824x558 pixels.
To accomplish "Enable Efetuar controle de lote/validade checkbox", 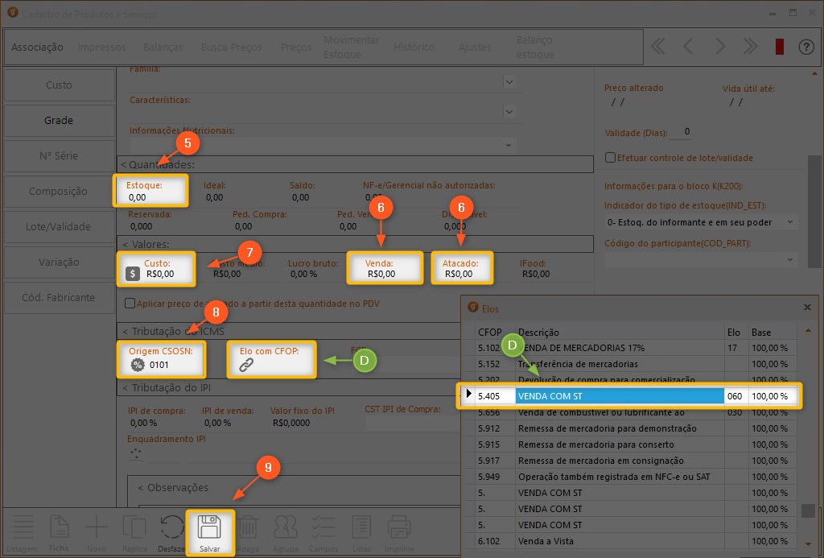I will (610, 158).
